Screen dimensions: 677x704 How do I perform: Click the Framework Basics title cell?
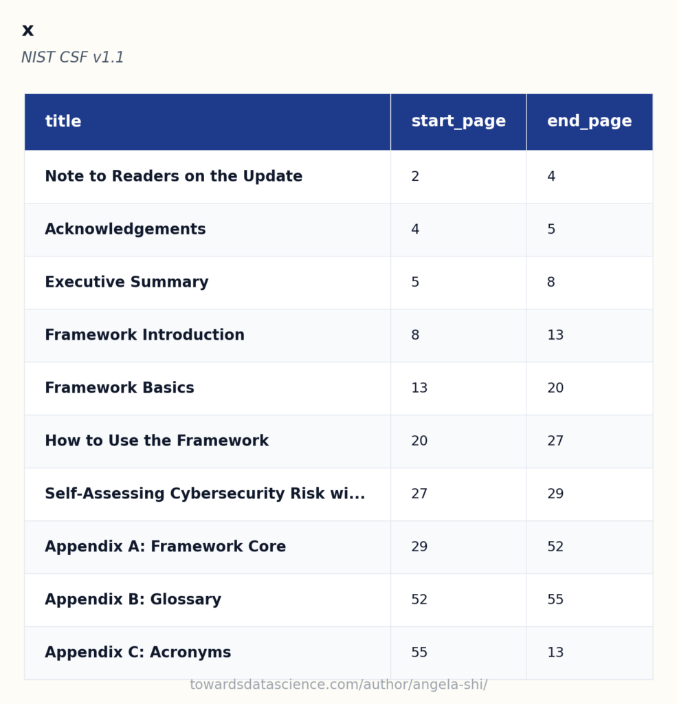click(x=208, y=388)
